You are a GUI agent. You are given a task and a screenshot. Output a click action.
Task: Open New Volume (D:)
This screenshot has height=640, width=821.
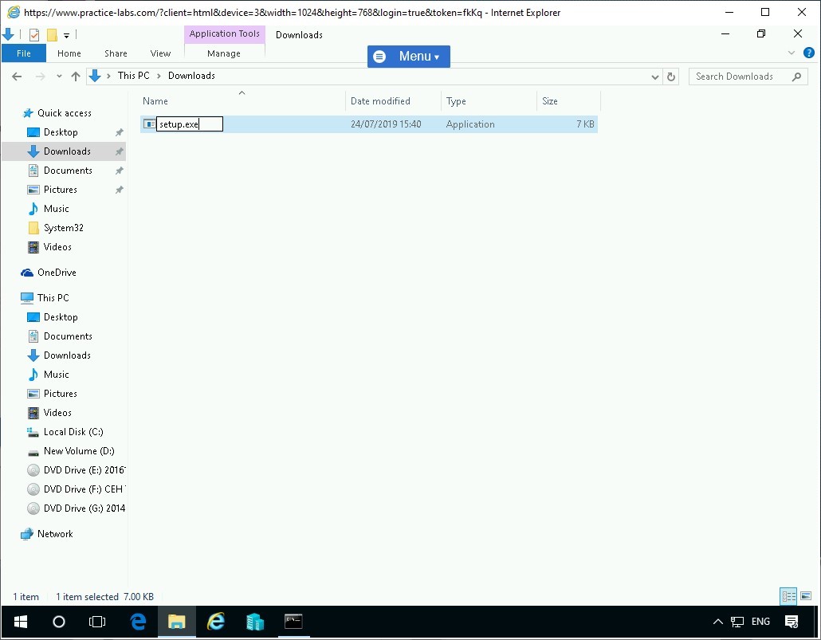pos(79,451)
